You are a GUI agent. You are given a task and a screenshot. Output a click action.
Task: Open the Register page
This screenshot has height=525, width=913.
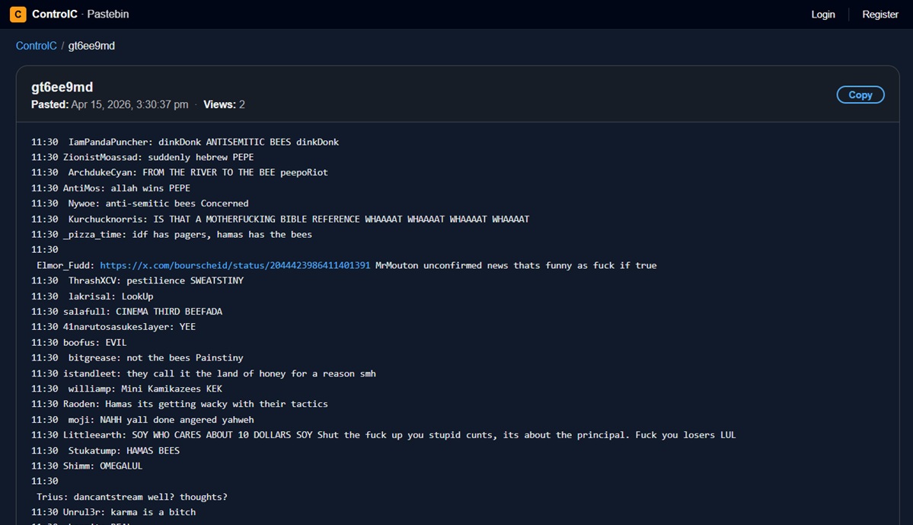(x=879, y=14)
